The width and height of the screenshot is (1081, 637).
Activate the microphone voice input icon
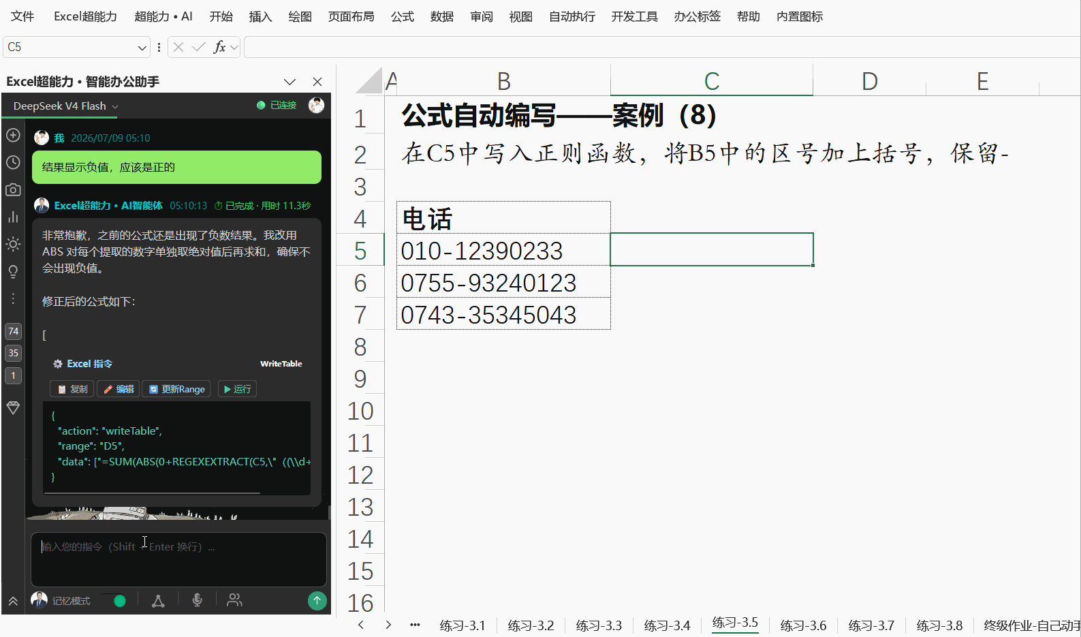197,600
